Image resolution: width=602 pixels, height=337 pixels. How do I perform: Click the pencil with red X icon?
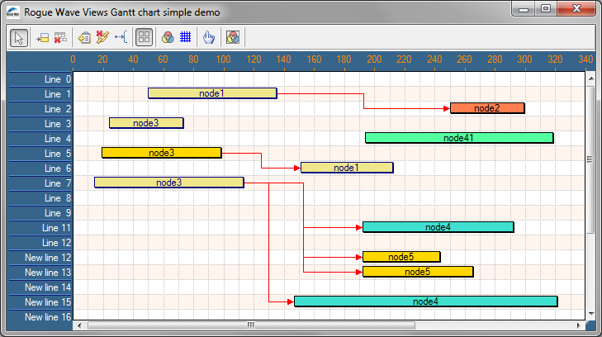point(102,37)
